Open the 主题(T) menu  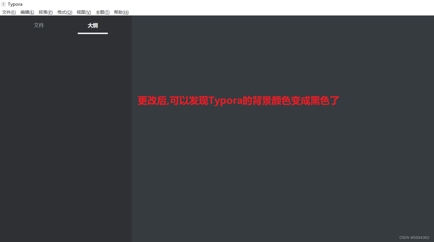(x=102, y=12)
